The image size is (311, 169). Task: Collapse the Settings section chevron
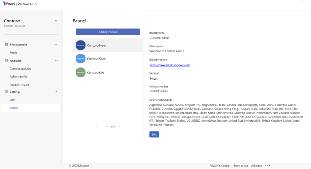click(x=56, y=92)
